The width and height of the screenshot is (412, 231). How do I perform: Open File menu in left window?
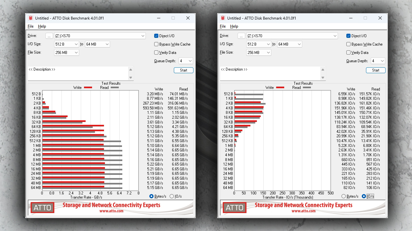(31, 26)
